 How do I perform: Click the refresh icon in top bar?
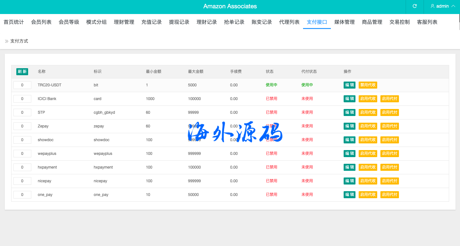[415, 6]
